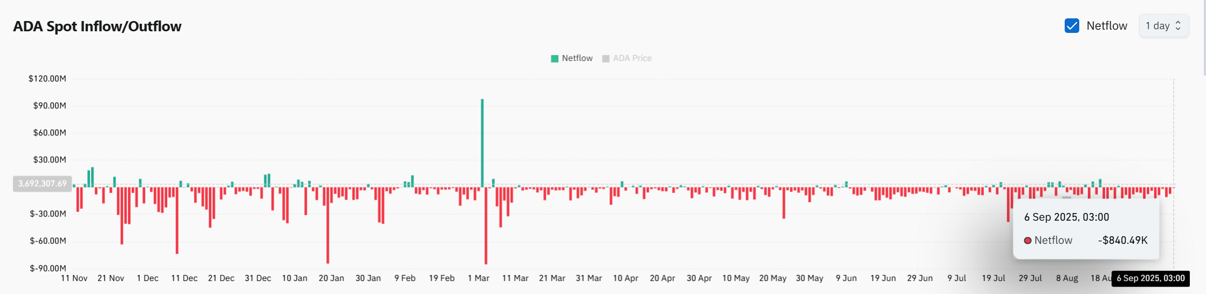Open the 1 day interval dropdown

pyautogui.click(x=1163, y=26)
